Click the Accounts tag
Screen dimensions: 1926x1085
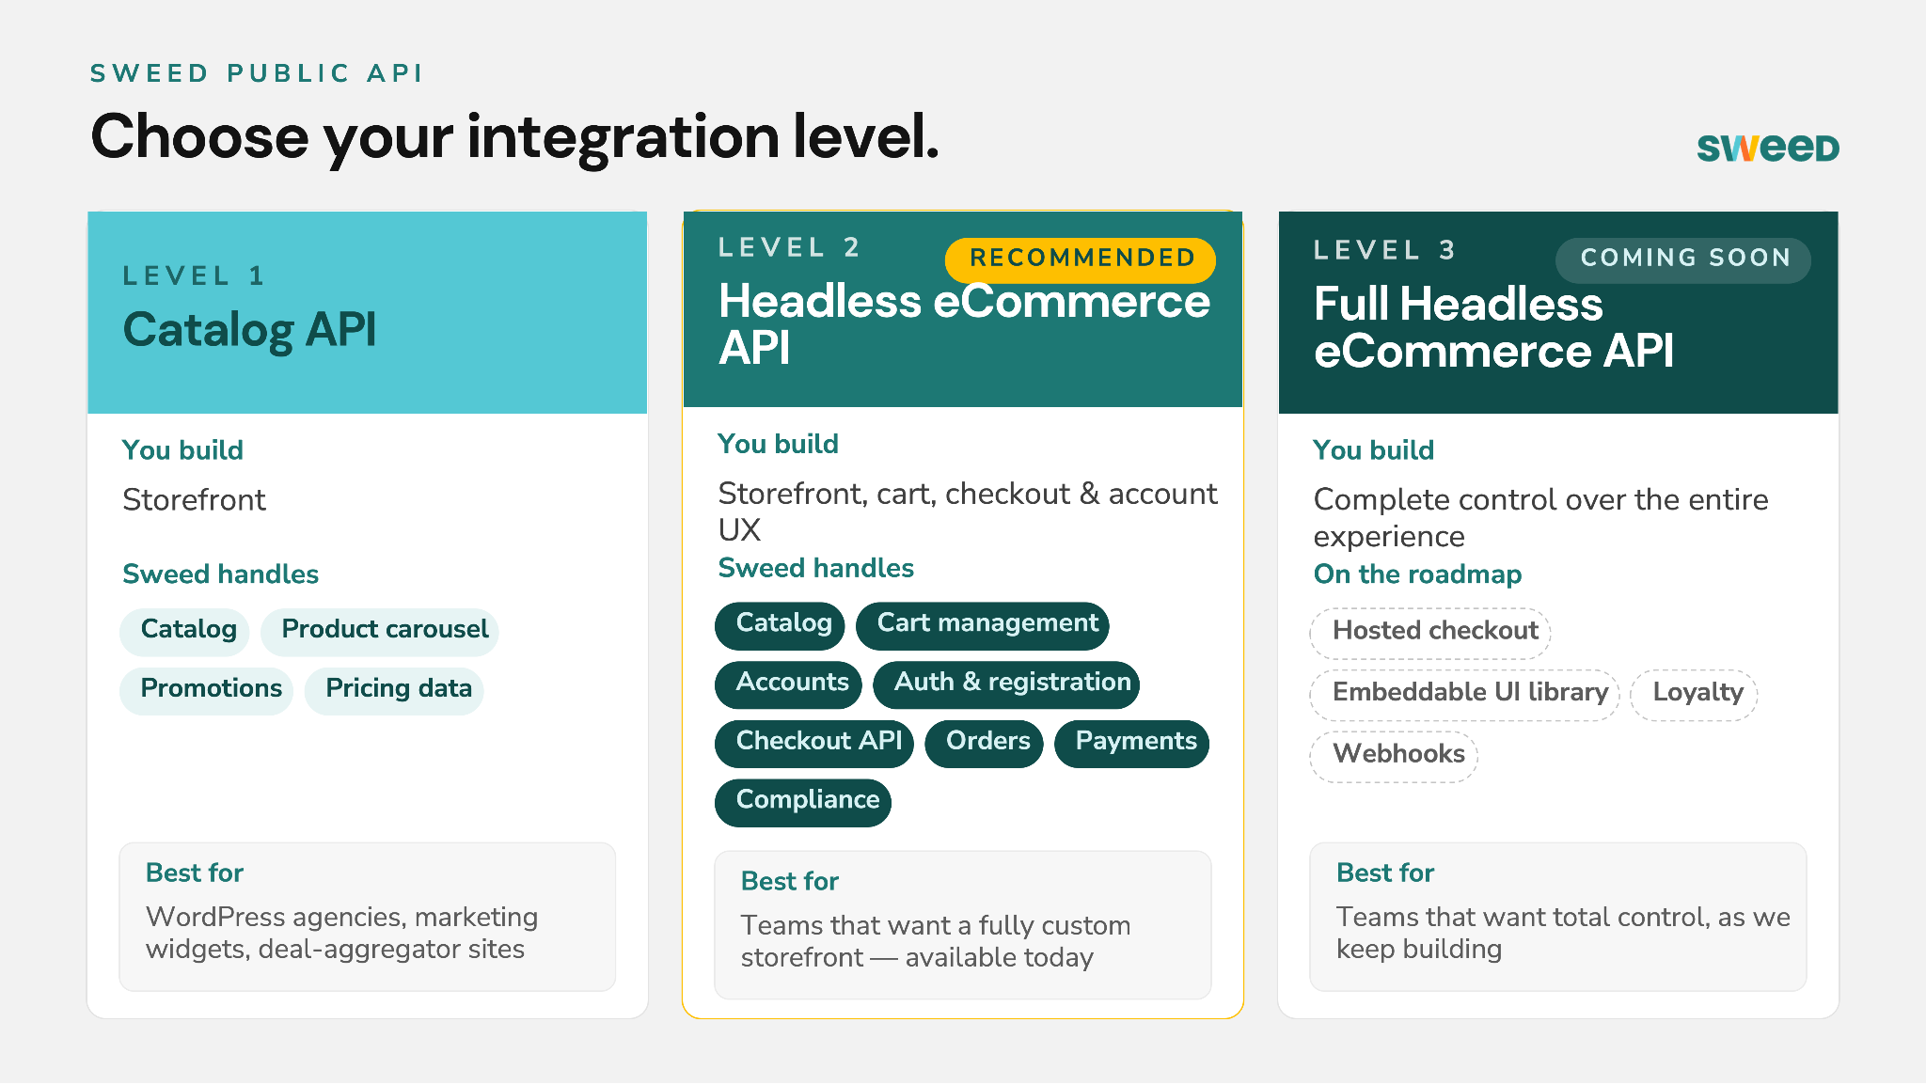[x=788, y=684]
